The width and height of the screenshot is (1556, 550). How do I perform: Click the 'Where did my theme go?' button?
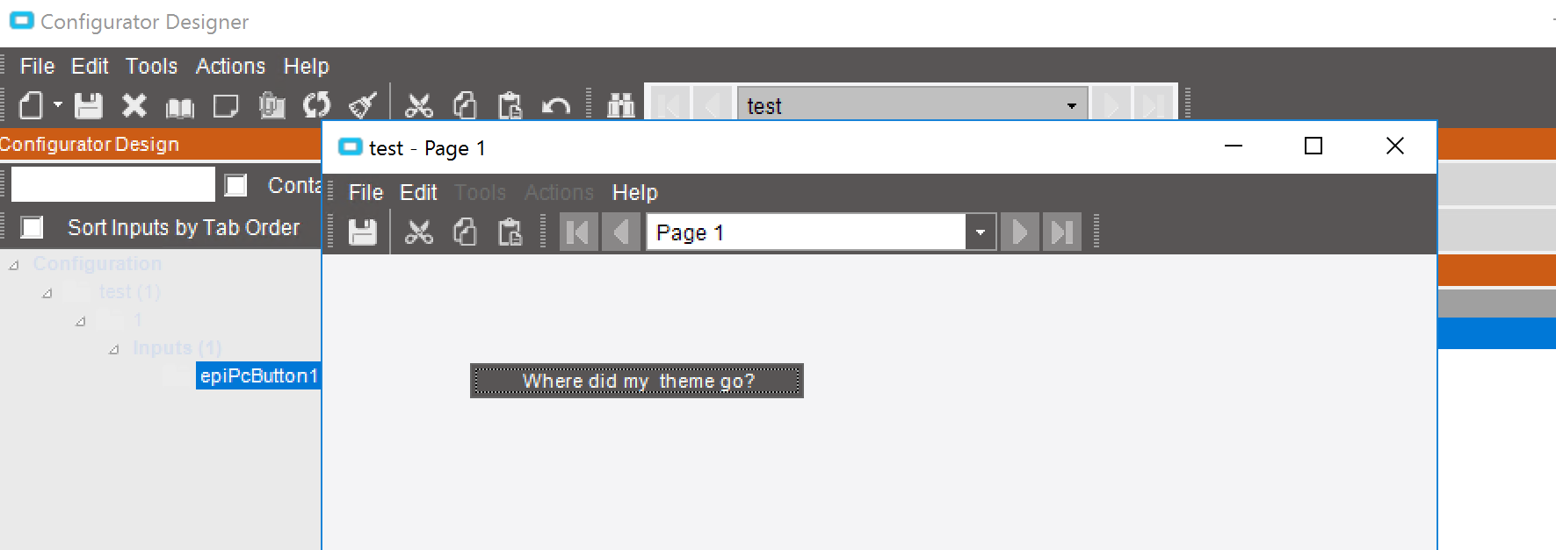click(637, 381)
